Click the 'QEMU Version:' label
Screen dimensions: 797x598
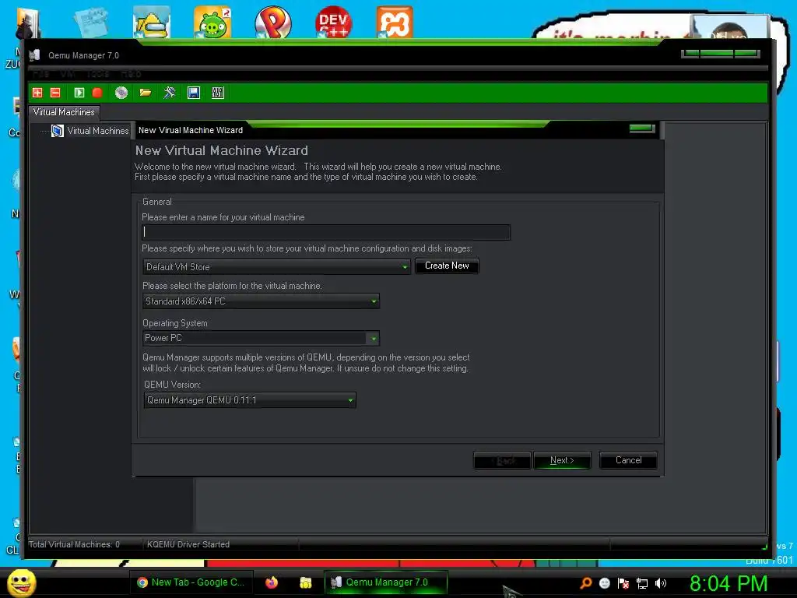pos(172,385)
